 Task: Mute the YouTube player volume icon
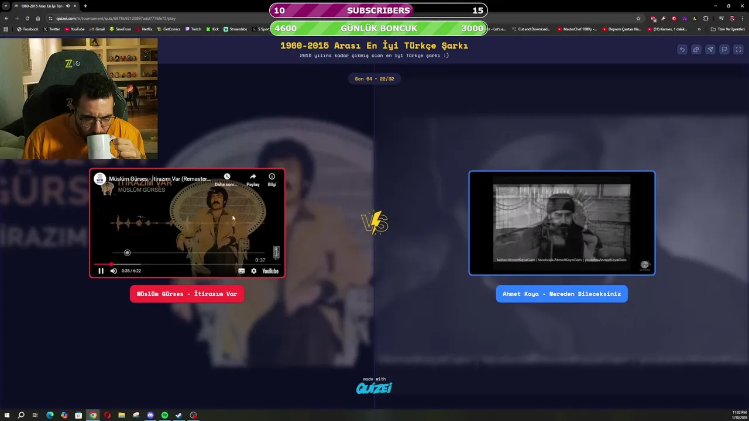tap(114, 271)
